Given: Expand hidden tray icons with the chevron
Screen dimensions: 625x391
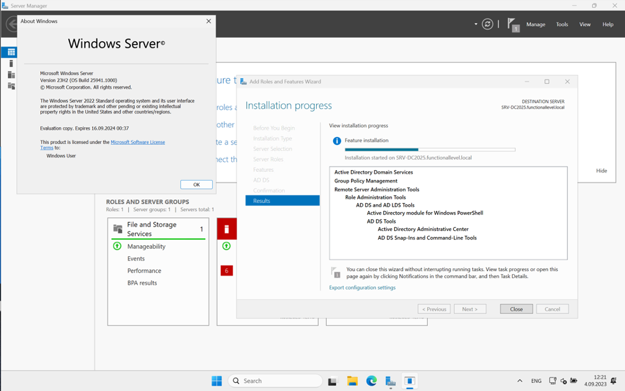Looking at the screenshot, I should coord(520,381).
